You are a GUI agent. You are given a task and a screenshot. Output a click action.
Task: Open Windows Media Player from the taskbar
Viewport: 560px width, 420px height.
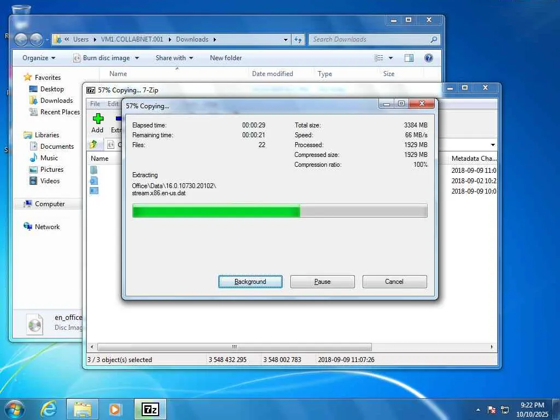(x=115, y=409)
